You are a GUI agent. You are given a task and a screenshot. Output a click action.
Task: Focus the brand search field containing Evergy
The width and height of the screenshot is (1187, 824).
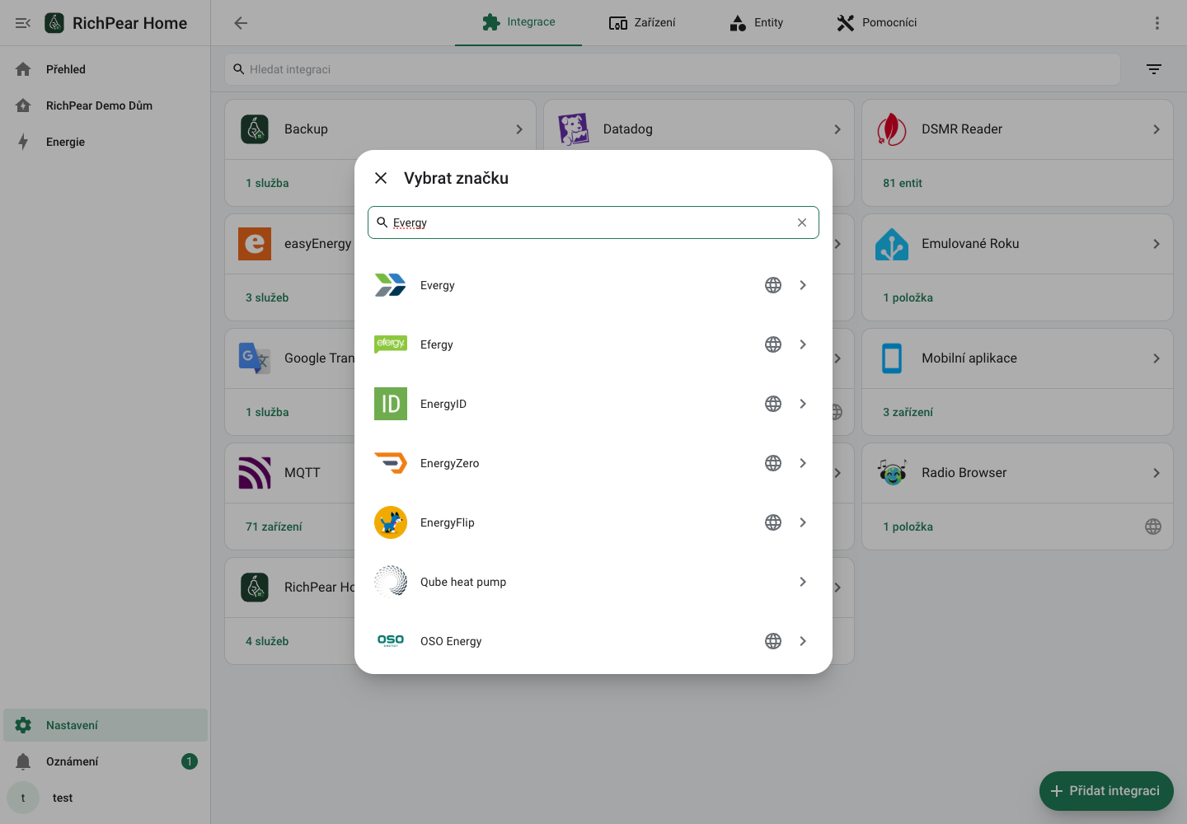[593, 222]
